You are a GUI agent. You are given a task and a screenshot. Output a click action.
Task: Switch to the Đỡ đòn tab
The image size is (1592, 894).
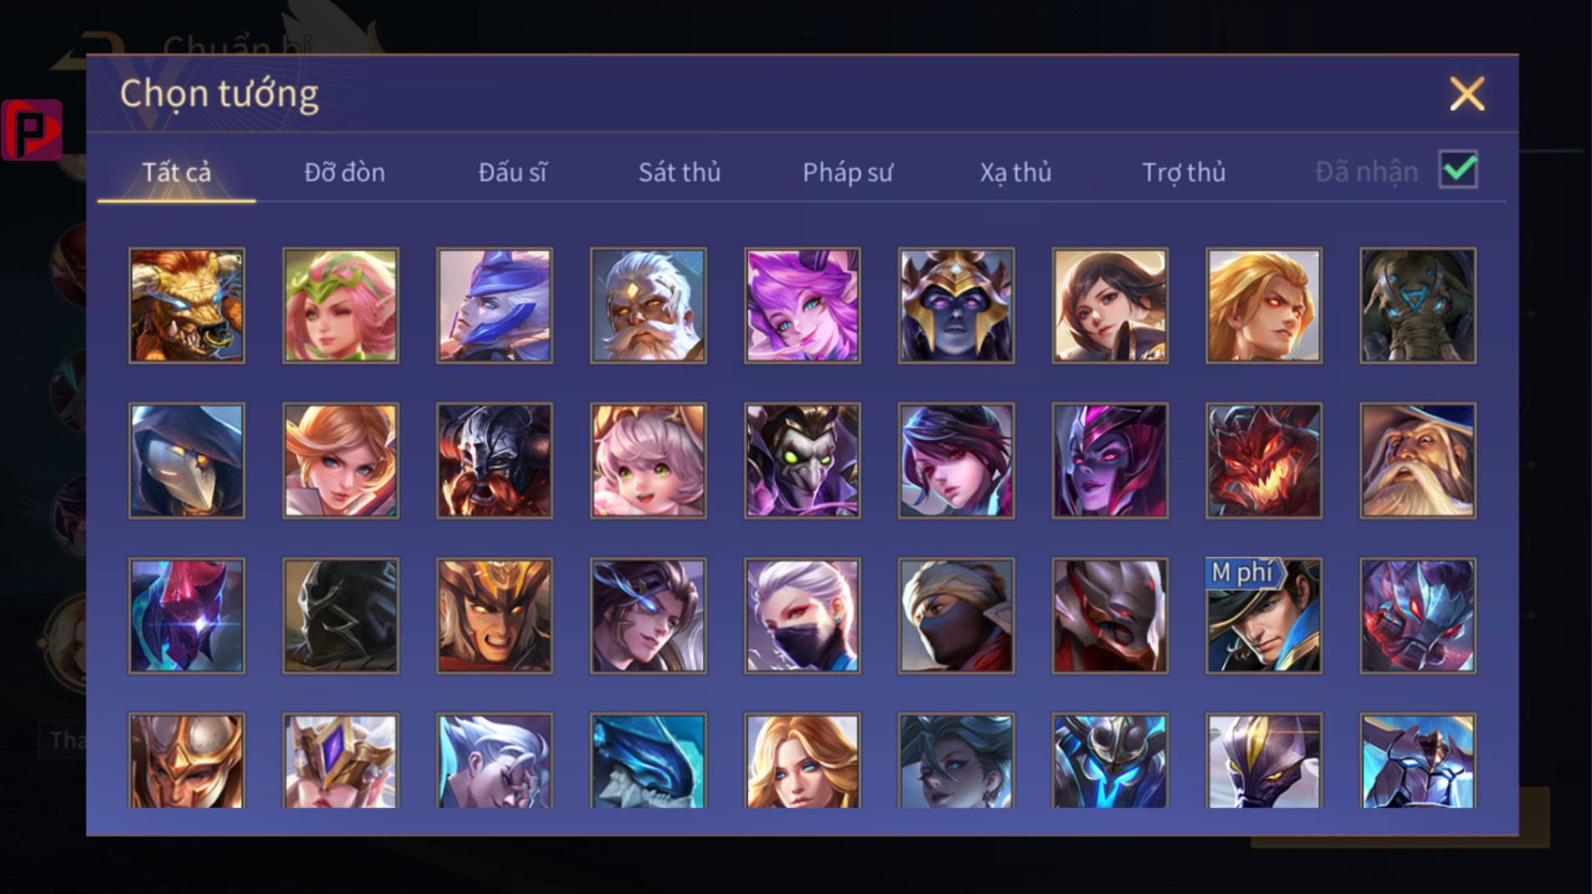click(x=344, y=172)
